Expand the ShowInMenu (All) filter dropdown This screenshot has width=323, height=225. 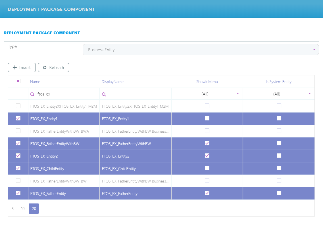click(x=238, y=94)
